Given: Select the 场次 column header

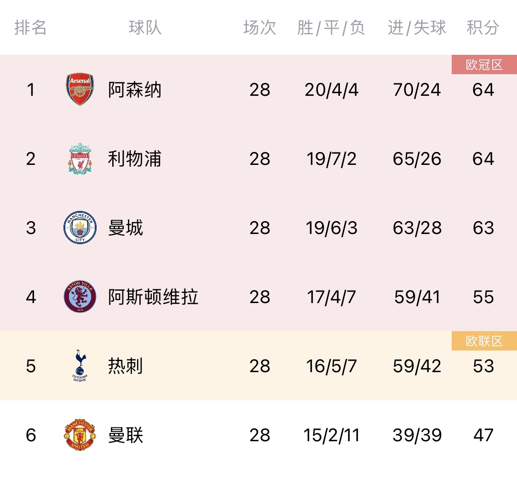Looking at the screenshot, I should coord(259,28).
